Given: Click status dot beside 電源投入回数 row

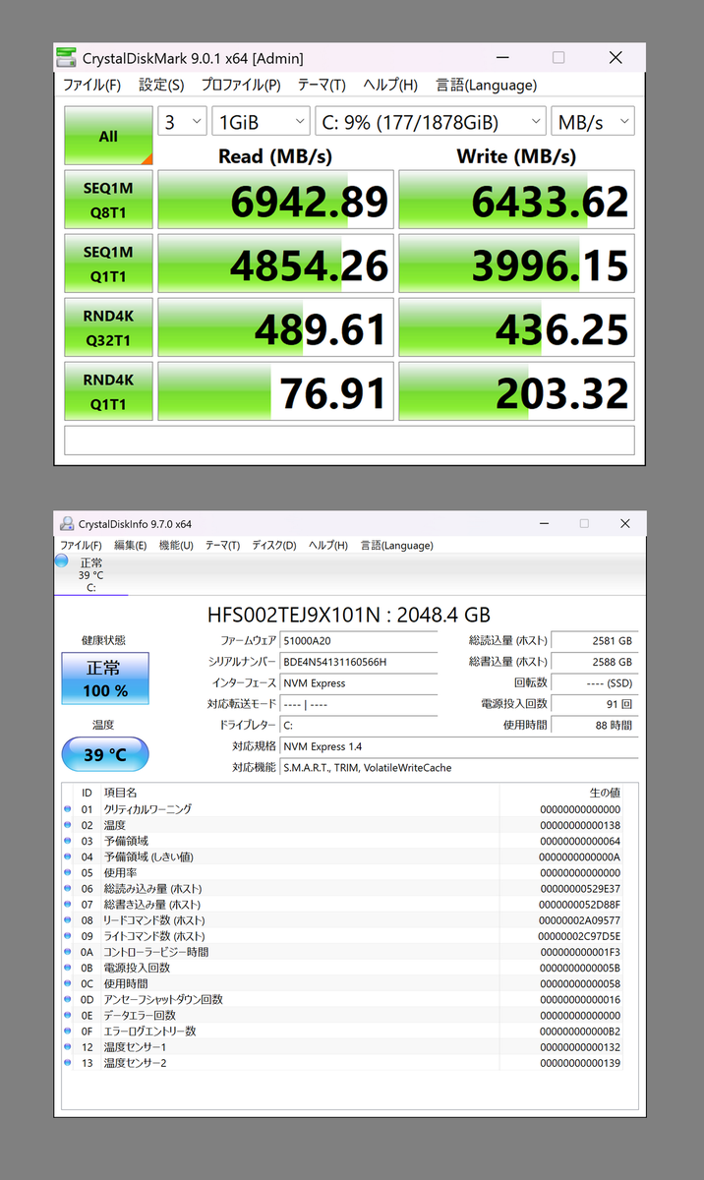Looking at the screenshot, I should coord(68,968).
